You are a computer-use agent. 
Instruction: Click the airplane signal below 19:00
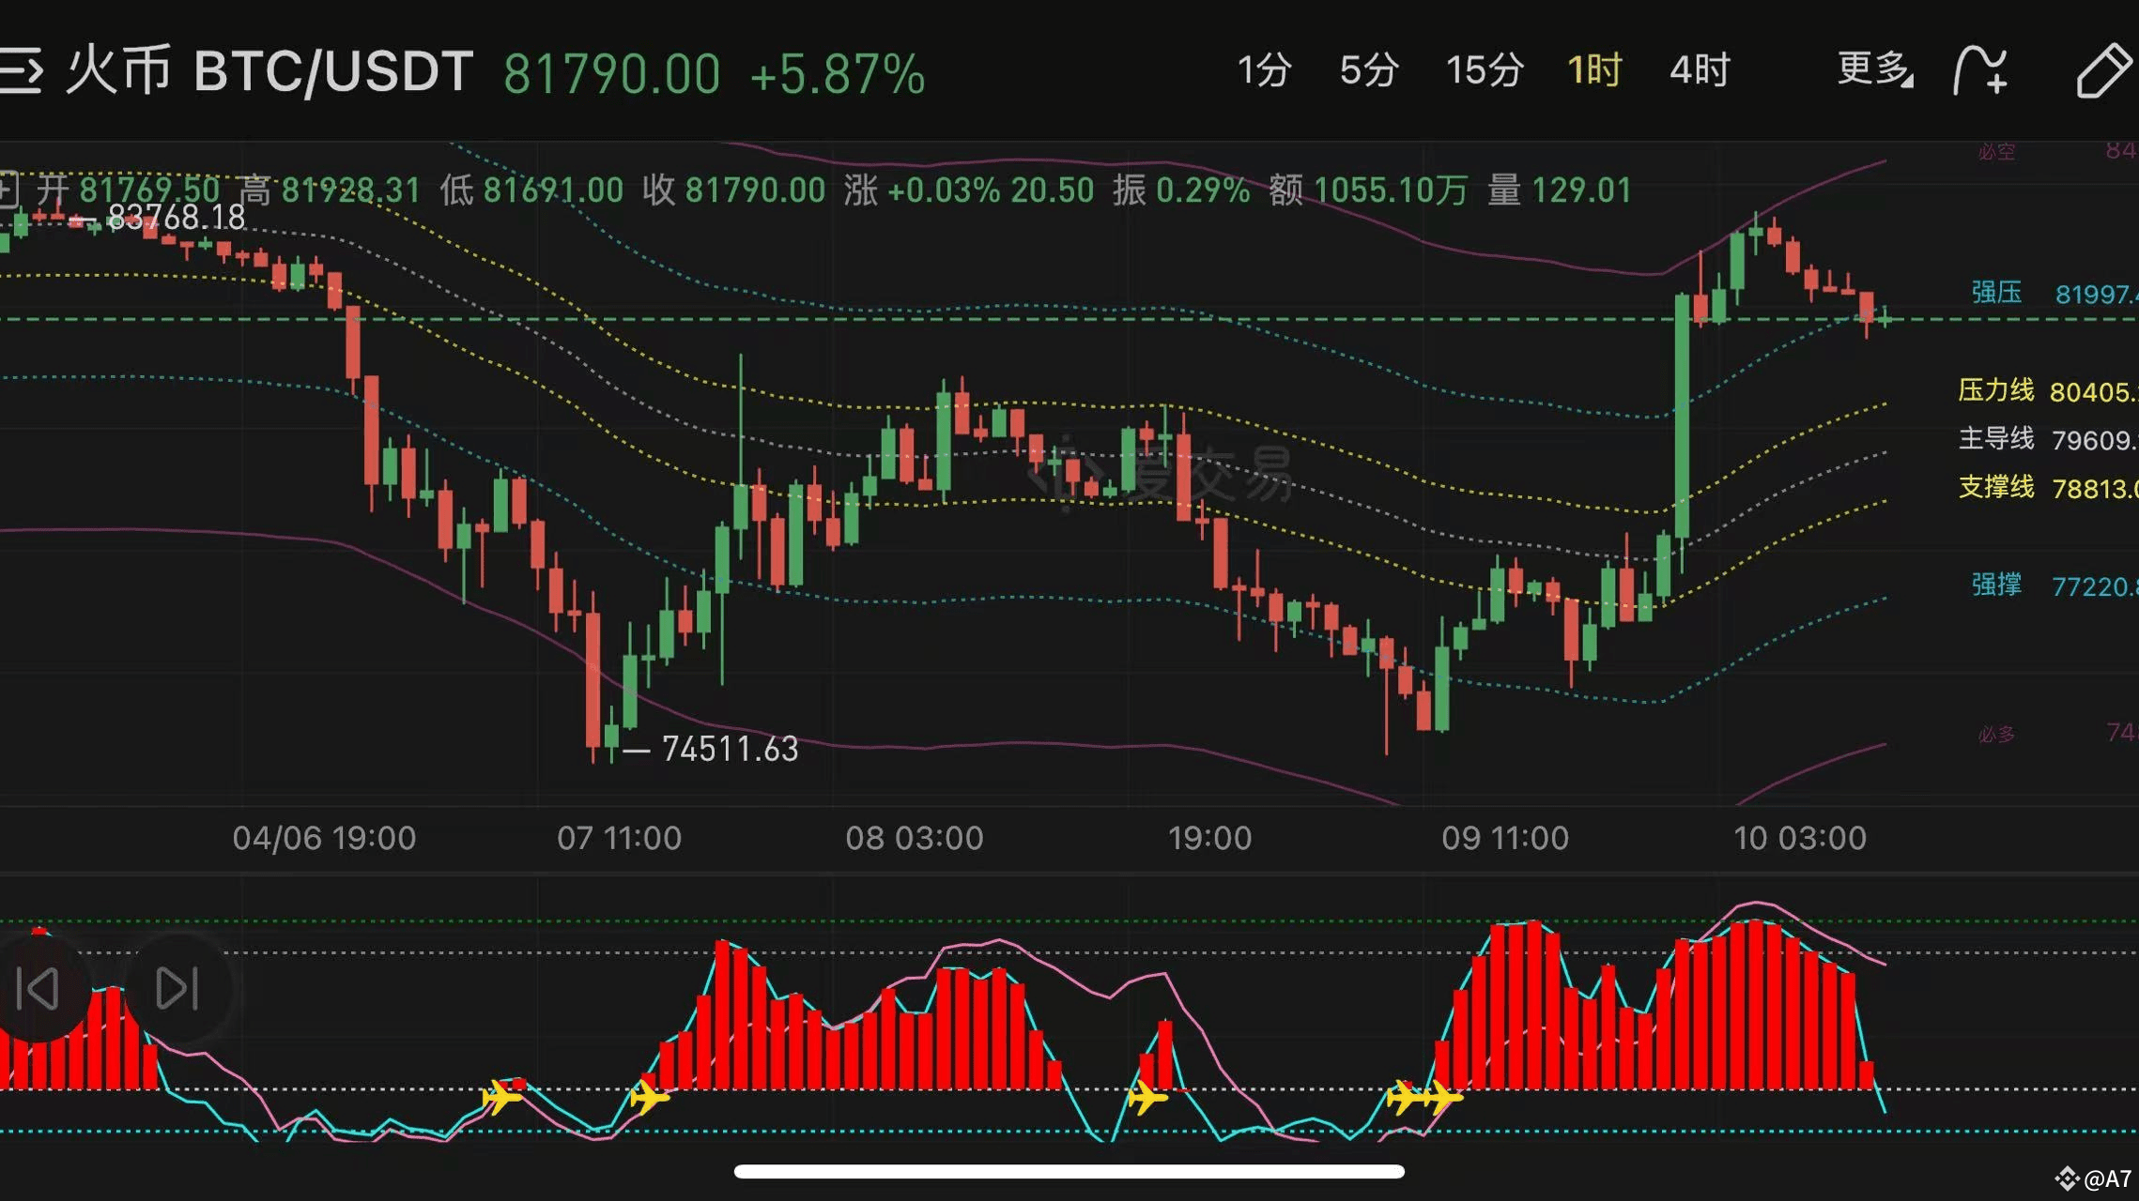tap(1146, 1096)
